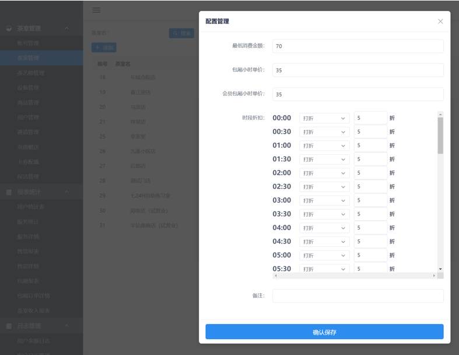Click the 茶室管理 section globe icon
The height and width of the screenshot is (355, 459).
[x=9, y=29]
